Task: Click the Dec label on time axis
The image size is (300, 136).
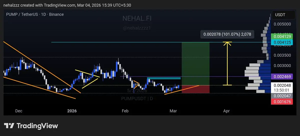Action: [19, 111]
